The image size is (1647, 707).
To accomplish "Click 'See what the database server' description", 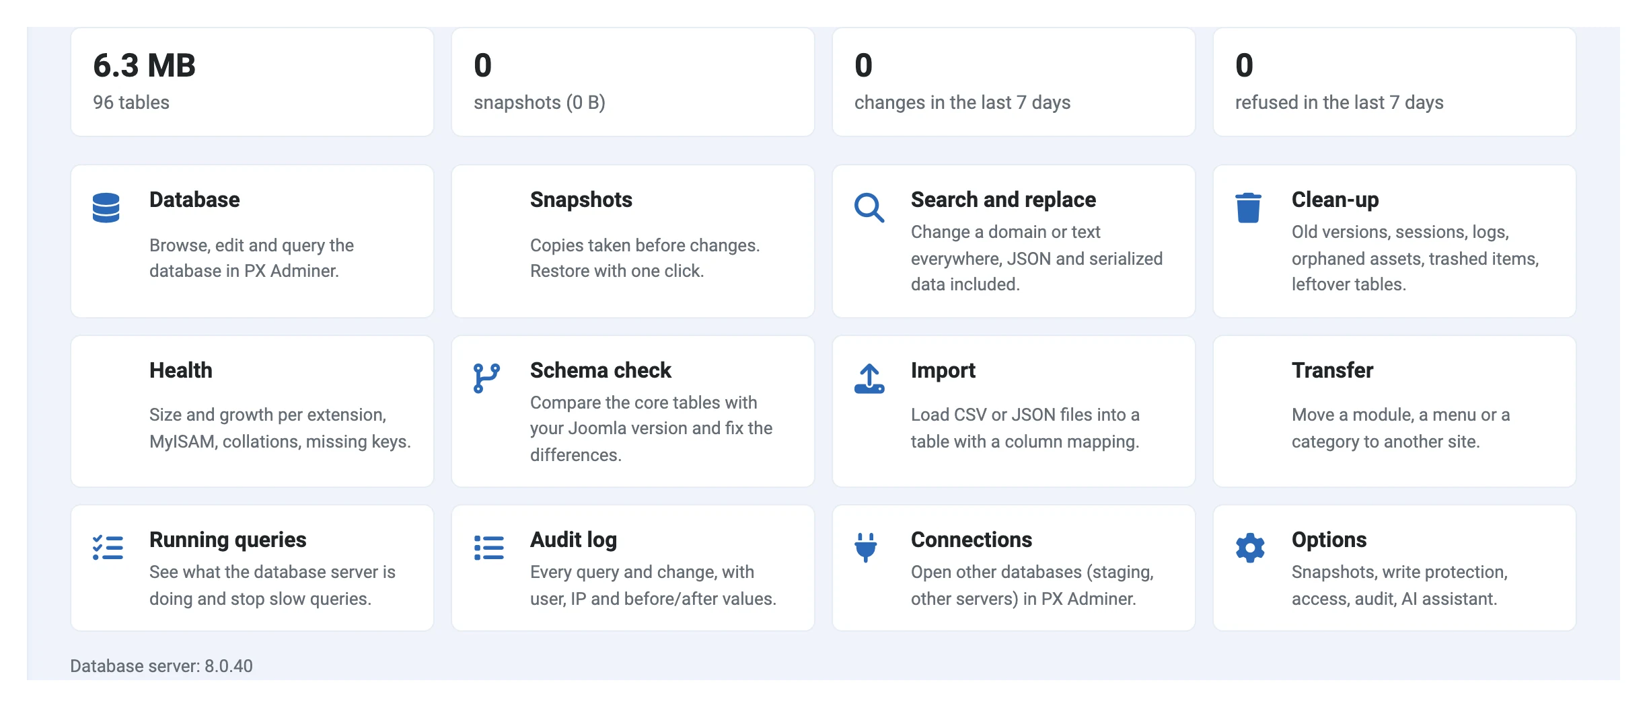I will [272, 585].
